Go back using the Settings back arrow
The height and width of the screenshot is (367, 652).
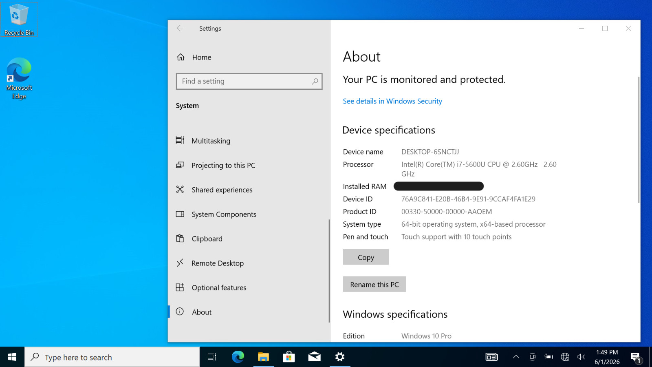[x=180, y=28]
